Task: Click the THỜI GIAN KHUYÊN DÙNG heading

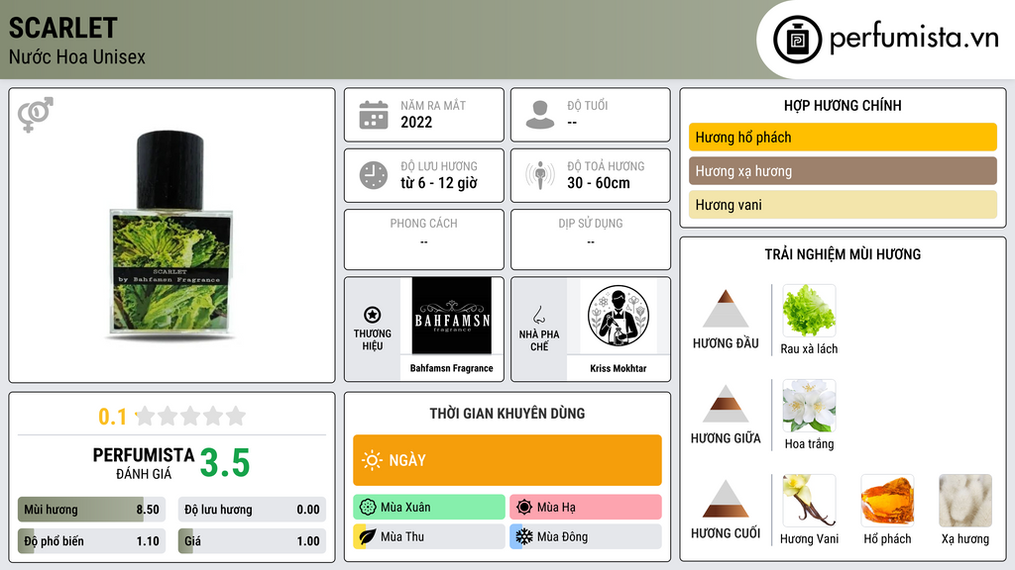Action: point(507,413)
